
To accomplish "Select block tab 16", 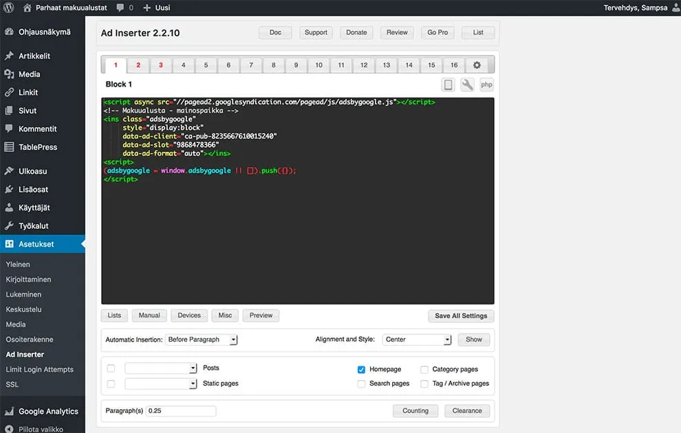I will coord(454,65).
